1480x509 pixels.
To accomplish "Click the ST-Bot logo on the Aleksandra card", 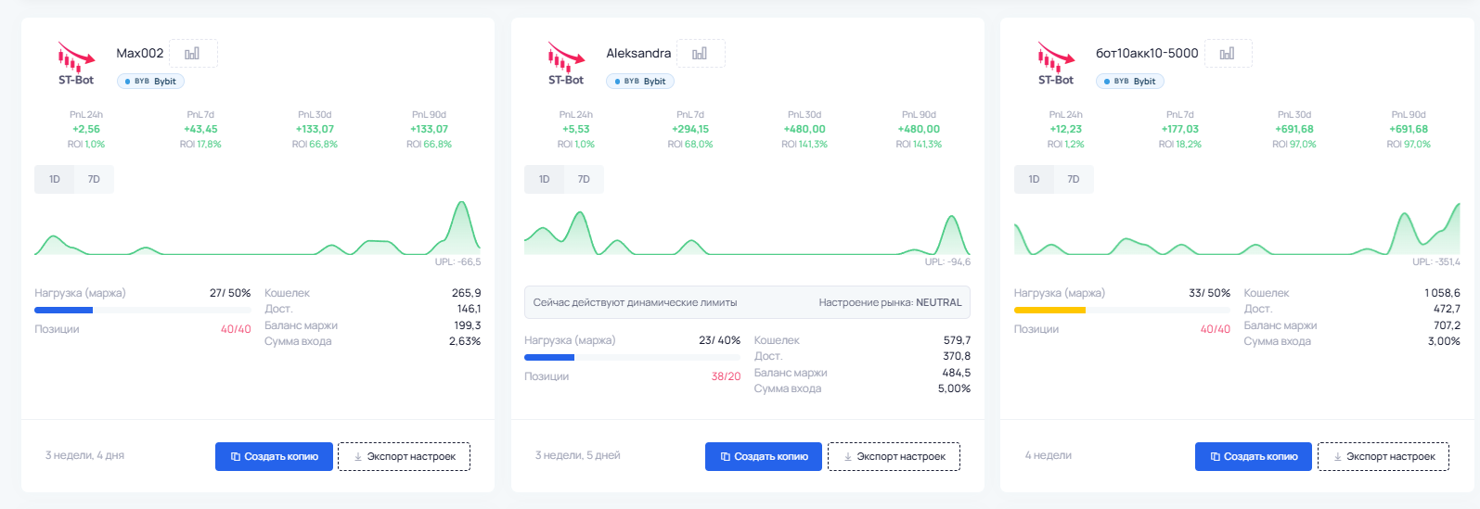I will [x=566, y=63].
